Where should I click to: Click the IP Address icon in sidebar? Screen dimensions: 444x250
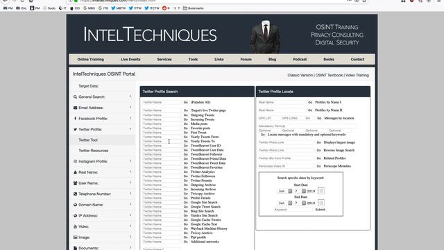(75, 216)
